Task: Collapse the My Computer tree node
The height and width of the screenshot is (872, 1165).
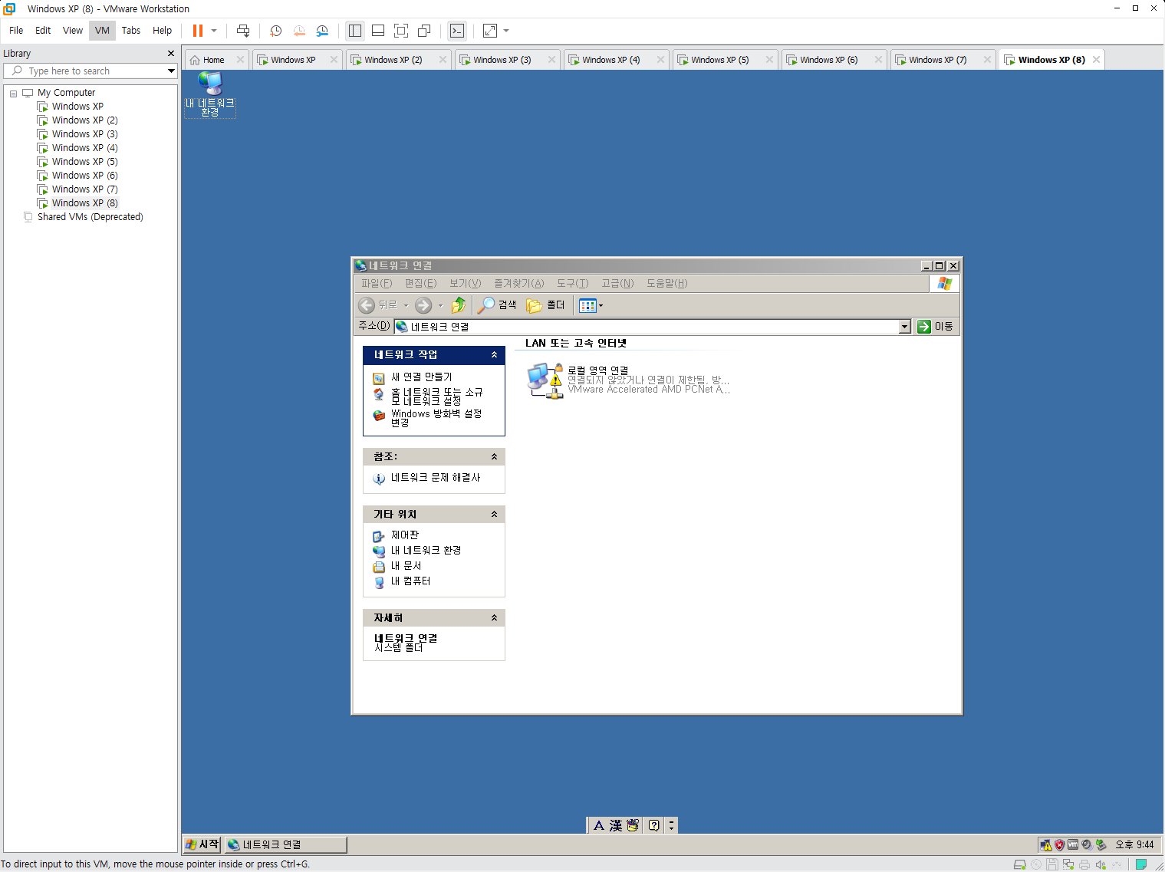Action: [13, 93]
